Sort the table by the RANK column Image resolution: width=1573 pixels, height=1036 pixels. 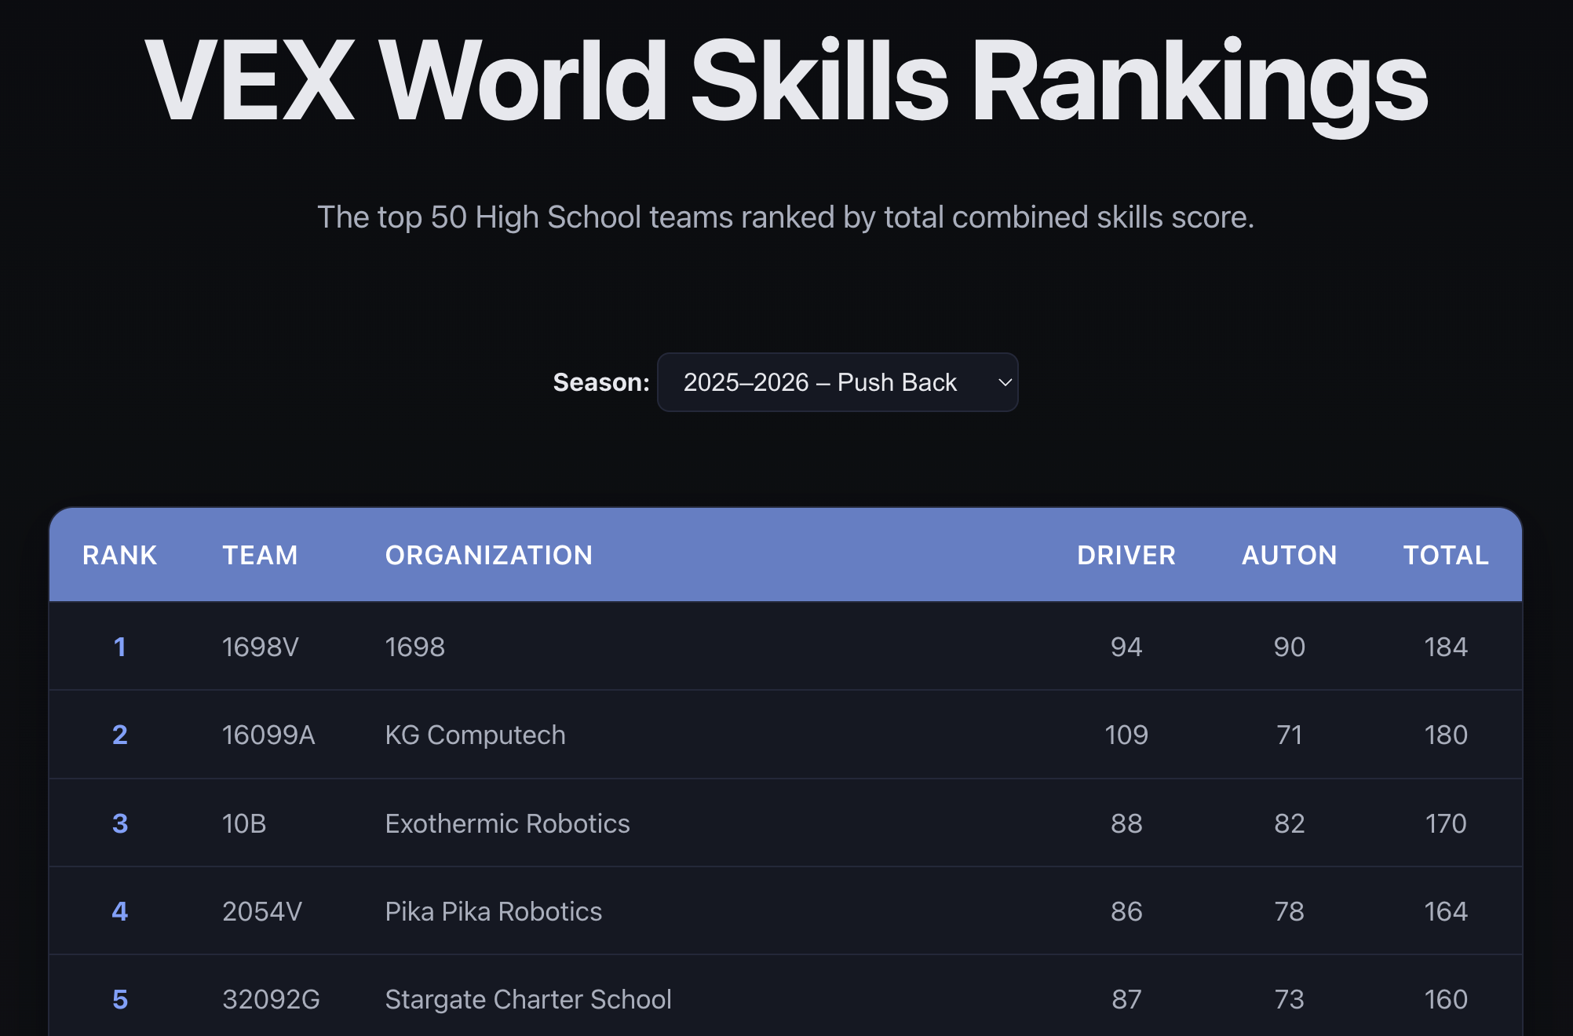pyautogui.click(x=119, y=555)
